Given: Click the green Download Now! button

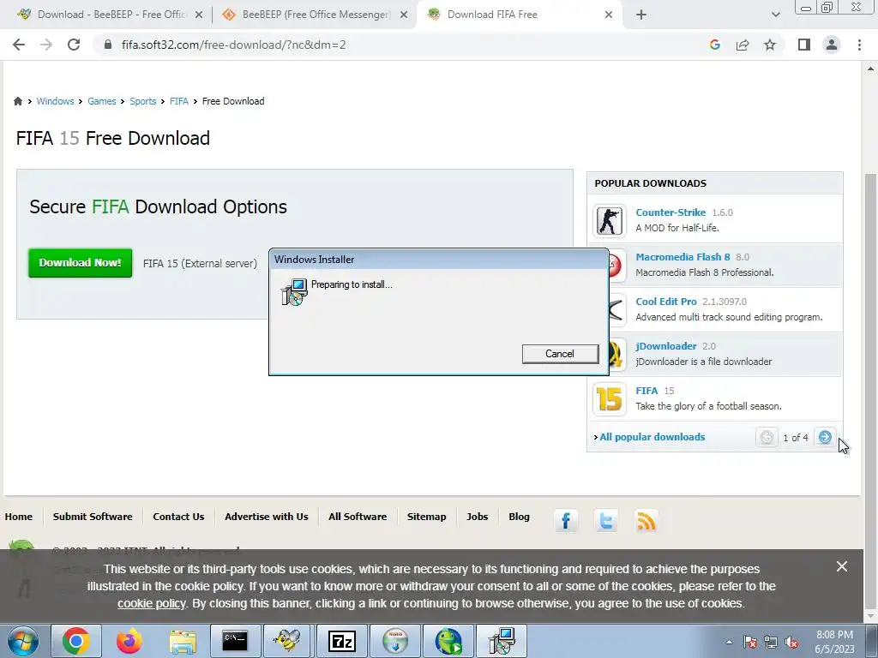Looking at the screenshot, I should (x=80, y=263).
